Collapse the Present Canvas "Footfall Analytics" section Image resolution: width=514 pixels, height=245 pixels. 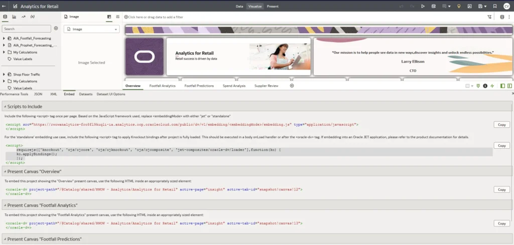5,205
